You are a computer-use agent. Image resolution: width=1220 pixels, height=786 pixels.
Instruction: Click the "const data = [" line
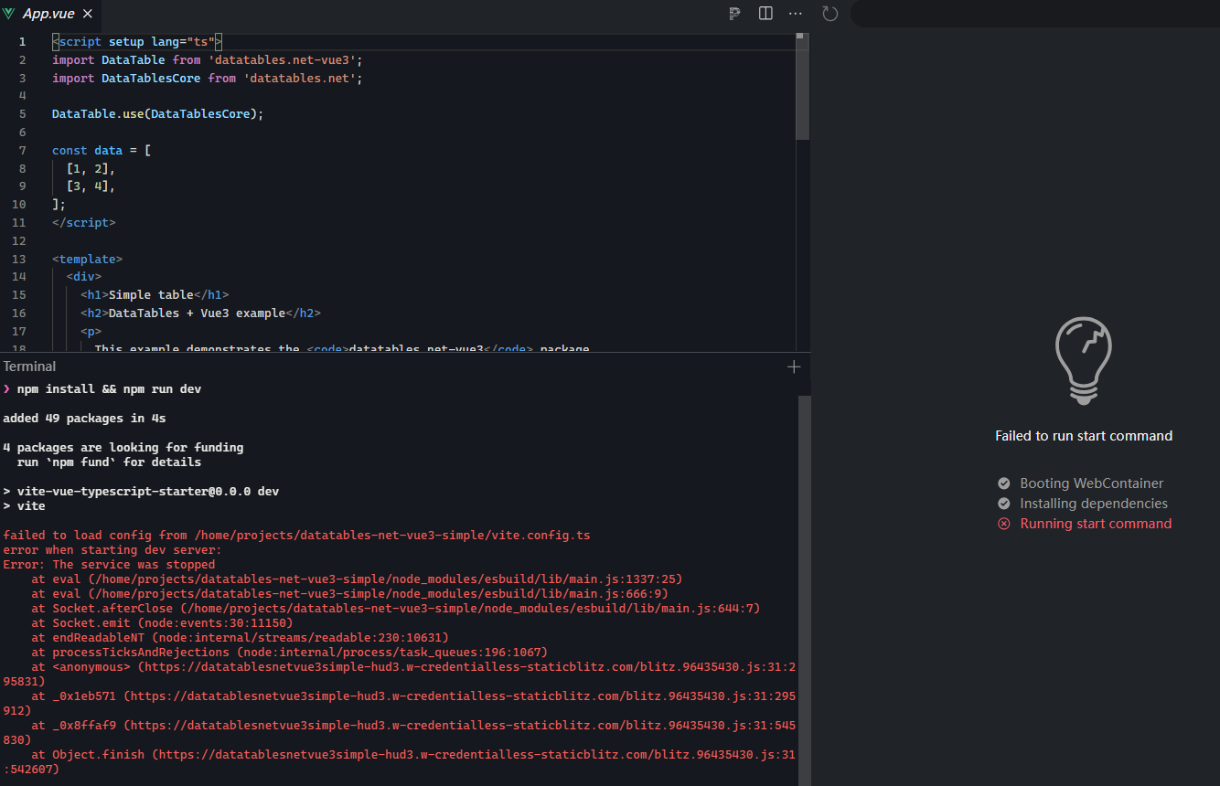102,151
